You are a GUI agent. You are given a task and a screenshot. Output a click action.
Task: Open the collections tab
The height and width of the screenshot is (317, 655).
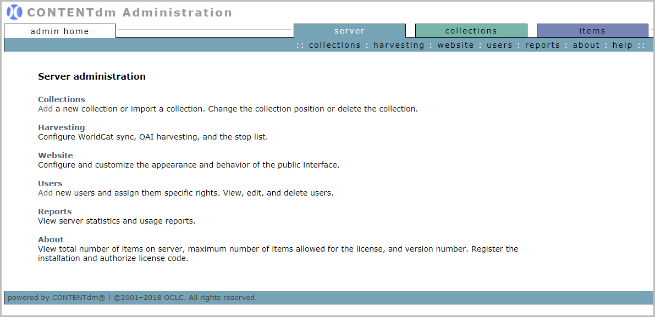coord(471,31)
